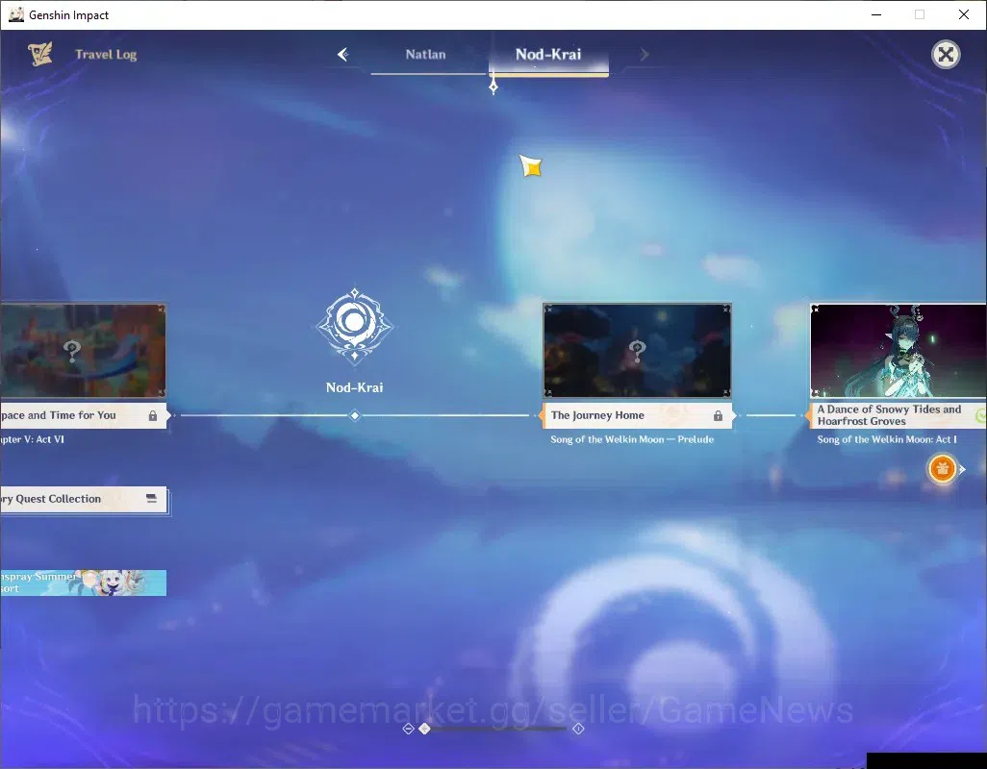Image resolution: width=987 pixels, height=769 pixels.
Task: Click the Nod-Krai label under emblem
Action: coord(354,387)
